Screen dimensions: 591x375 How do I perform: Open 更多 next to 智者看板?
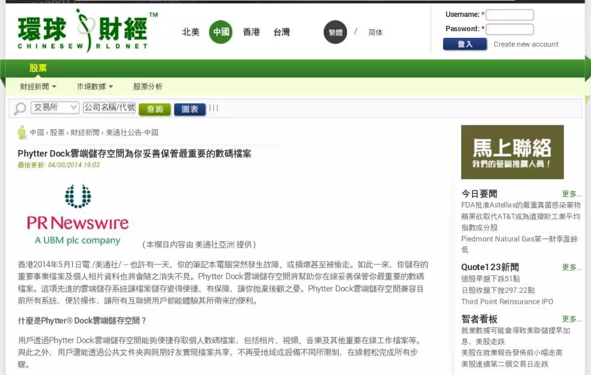tap(572, 319)
